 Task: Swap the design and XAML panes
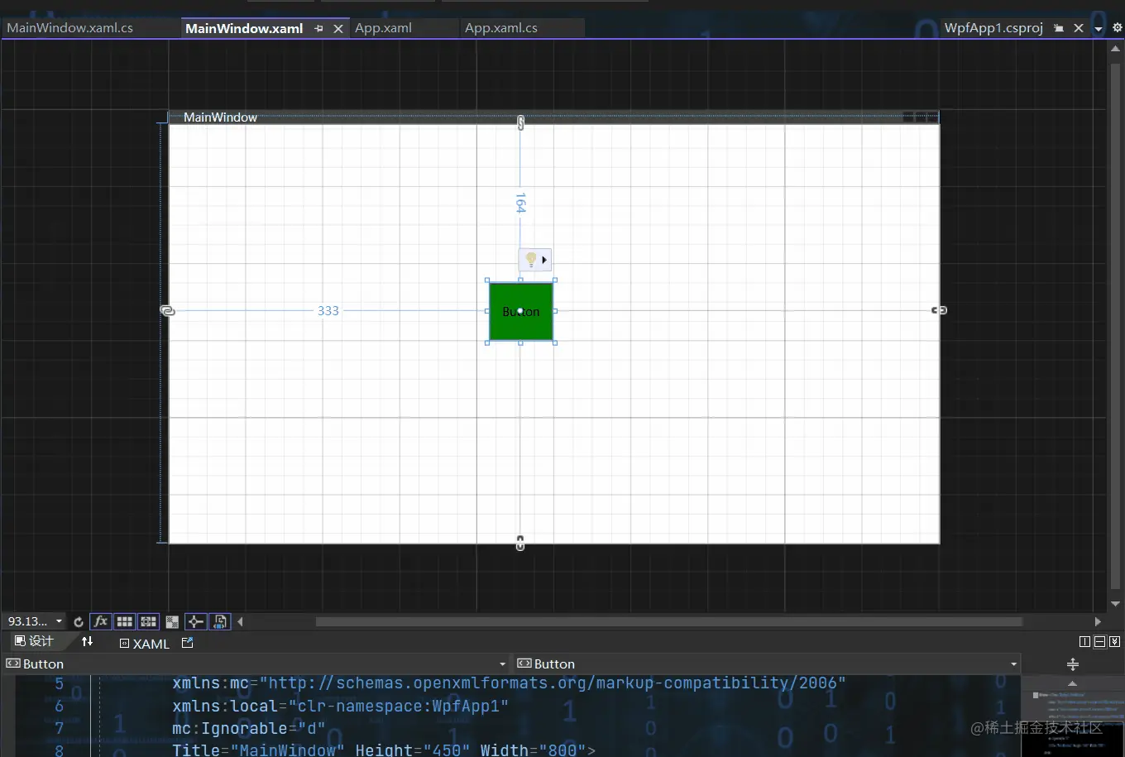tap(87, 642)
